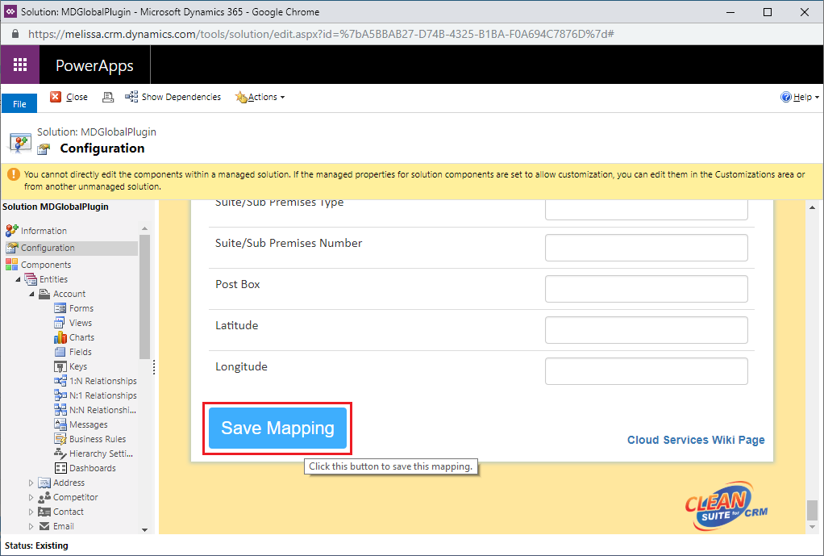This screenshot has width=824, height=556.
Task: Open the Contact entity label
Action: click(x=69, y=512)
